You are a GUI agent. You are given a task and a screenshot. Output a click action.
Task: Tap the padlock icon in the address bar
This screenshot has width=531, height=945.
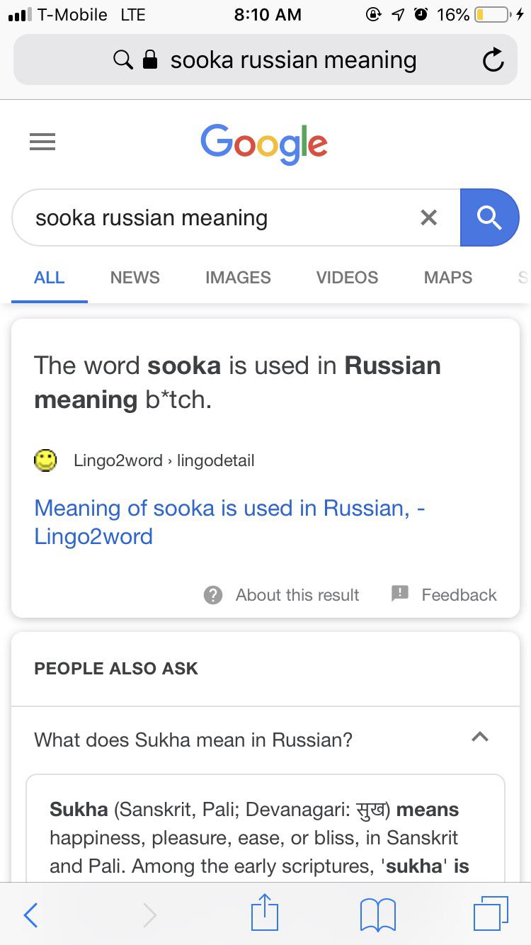pyautogui.click(x=149, y=60)
